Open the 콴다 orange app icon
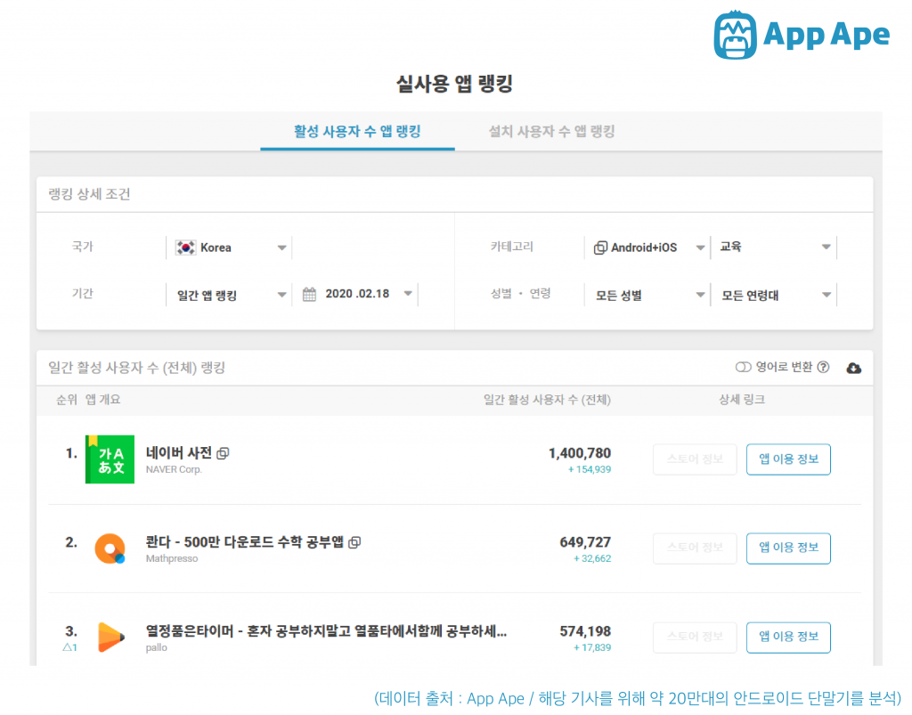The height and width of the screenshot is (715, 912). (110, 548)
